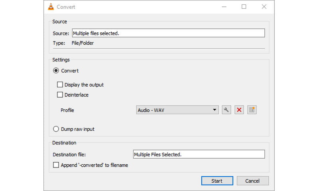Open the Profile dropdown showing Audio - WAV
This screenshot has width=319, height=191.
tap(177, 110)
